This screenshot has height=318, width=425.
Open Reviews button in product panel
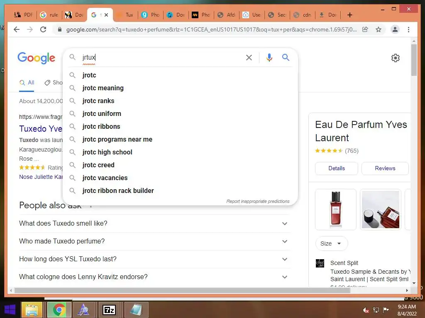click(385, 168)
